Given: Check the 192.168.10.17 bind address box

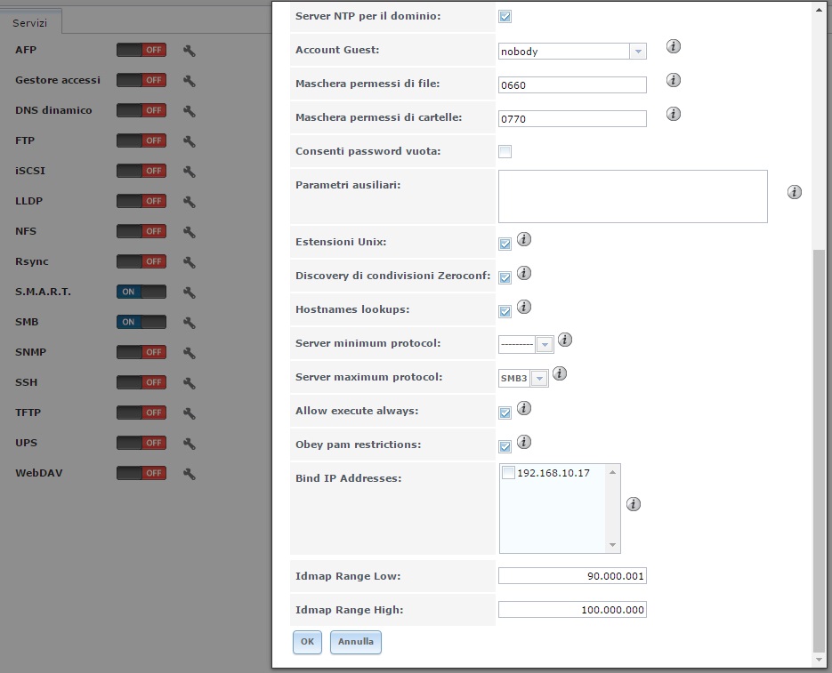Looking at the screenshot, I should (x=508, y=473).
